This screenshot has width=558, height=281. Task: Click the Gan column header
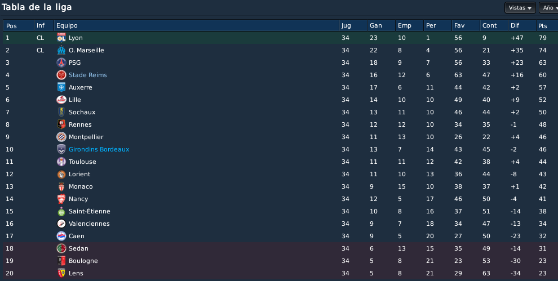pyautogui.click(x=381, y=25)
